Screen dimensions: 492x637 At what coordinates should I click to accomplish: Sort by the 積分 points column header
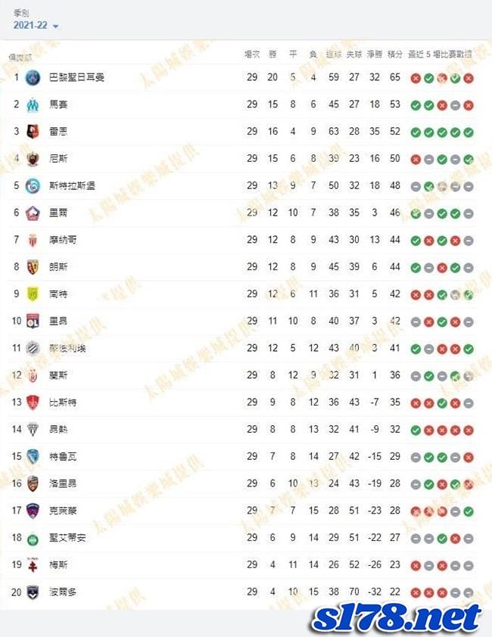(395, 54)
